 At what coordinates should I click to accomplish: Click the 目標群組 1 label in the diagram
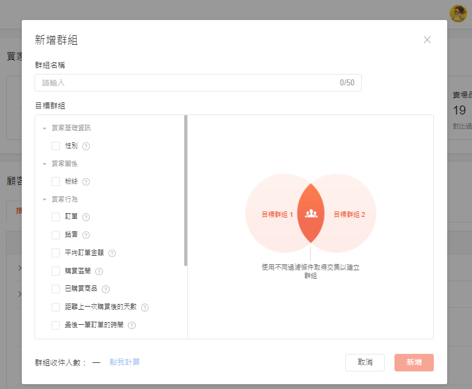(278, 214)
